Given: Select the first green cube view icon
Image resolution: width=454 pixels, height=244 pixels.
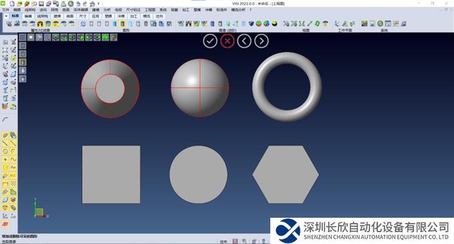Looking at the screenshot, I should (x=56, y=37).
